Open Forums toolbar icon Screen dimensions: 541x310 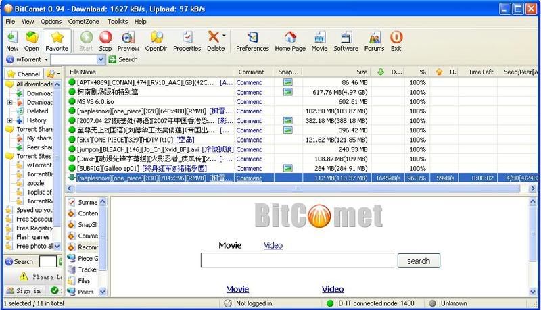(x=375, y=37)
